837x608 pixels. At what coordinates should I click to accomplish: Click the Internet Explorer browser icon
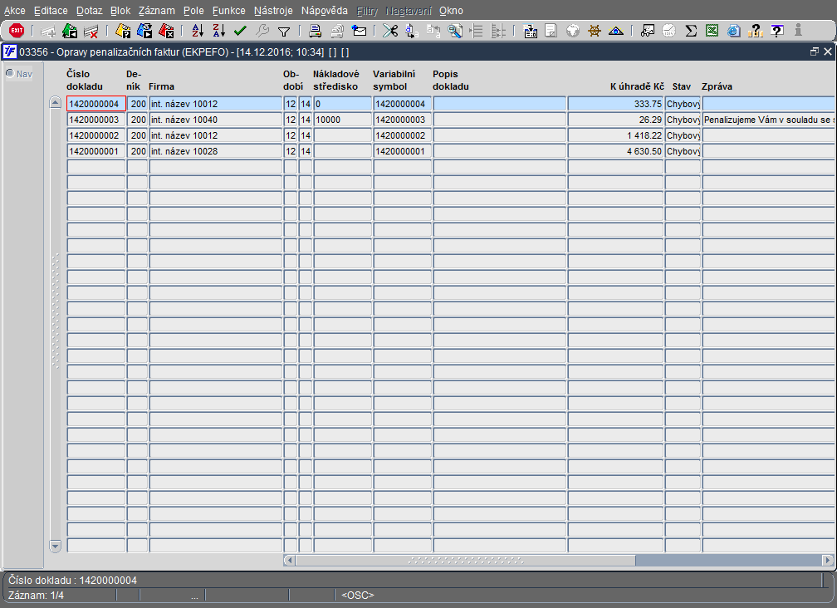click(x=733, y=31)
